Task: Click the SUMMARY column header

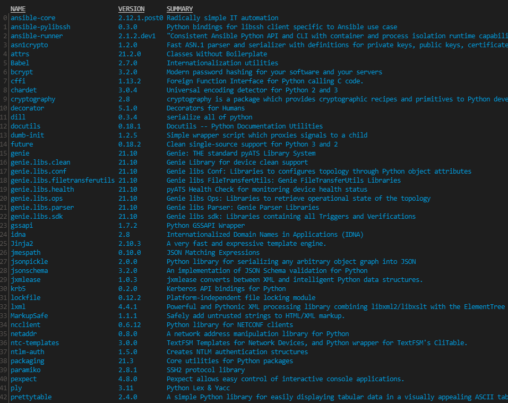Action: pyautogui.click(x=179, y=8)
